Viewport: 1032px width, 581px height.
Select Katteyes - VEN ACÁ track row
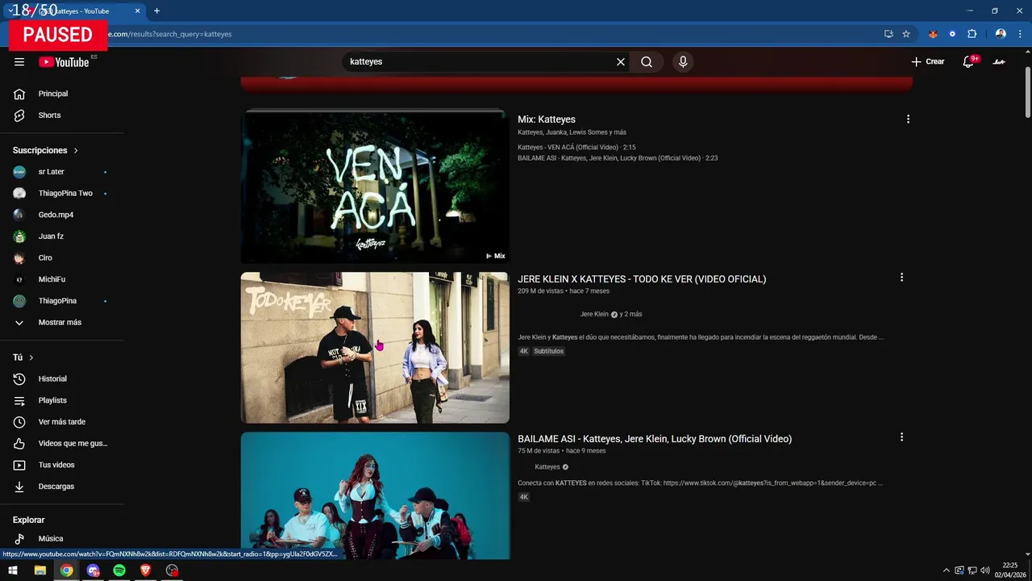pyautogui.click(x=576, y=148)
